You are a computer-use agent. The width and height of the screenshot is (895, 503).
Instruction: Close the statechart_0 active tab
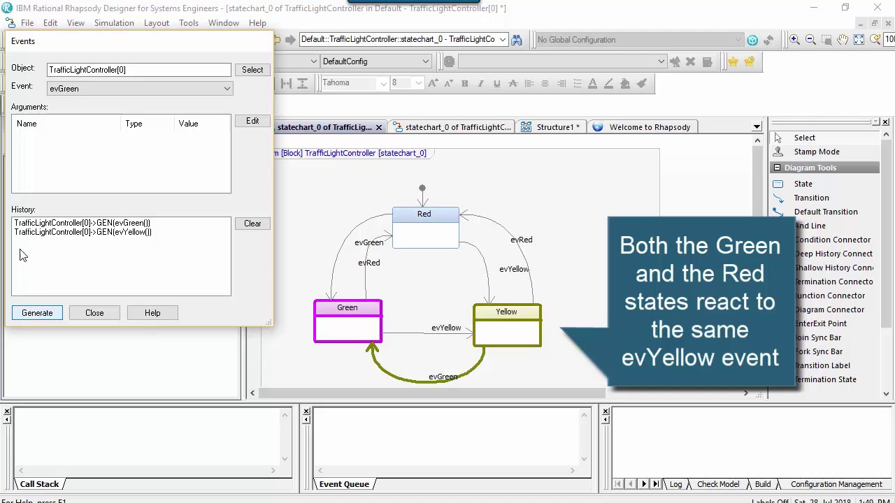pyautogui.click(x=378, y=127)
